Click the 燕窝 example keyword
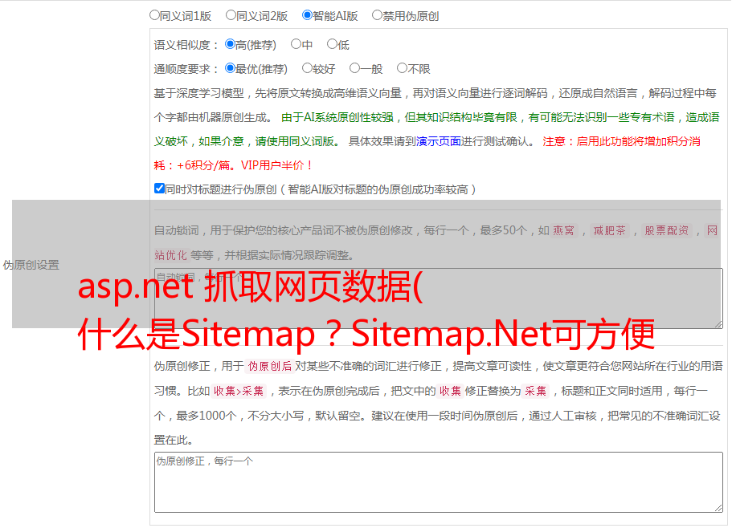Image resolution: width=732 pixels, height=528 pixels. click(564, 230)
